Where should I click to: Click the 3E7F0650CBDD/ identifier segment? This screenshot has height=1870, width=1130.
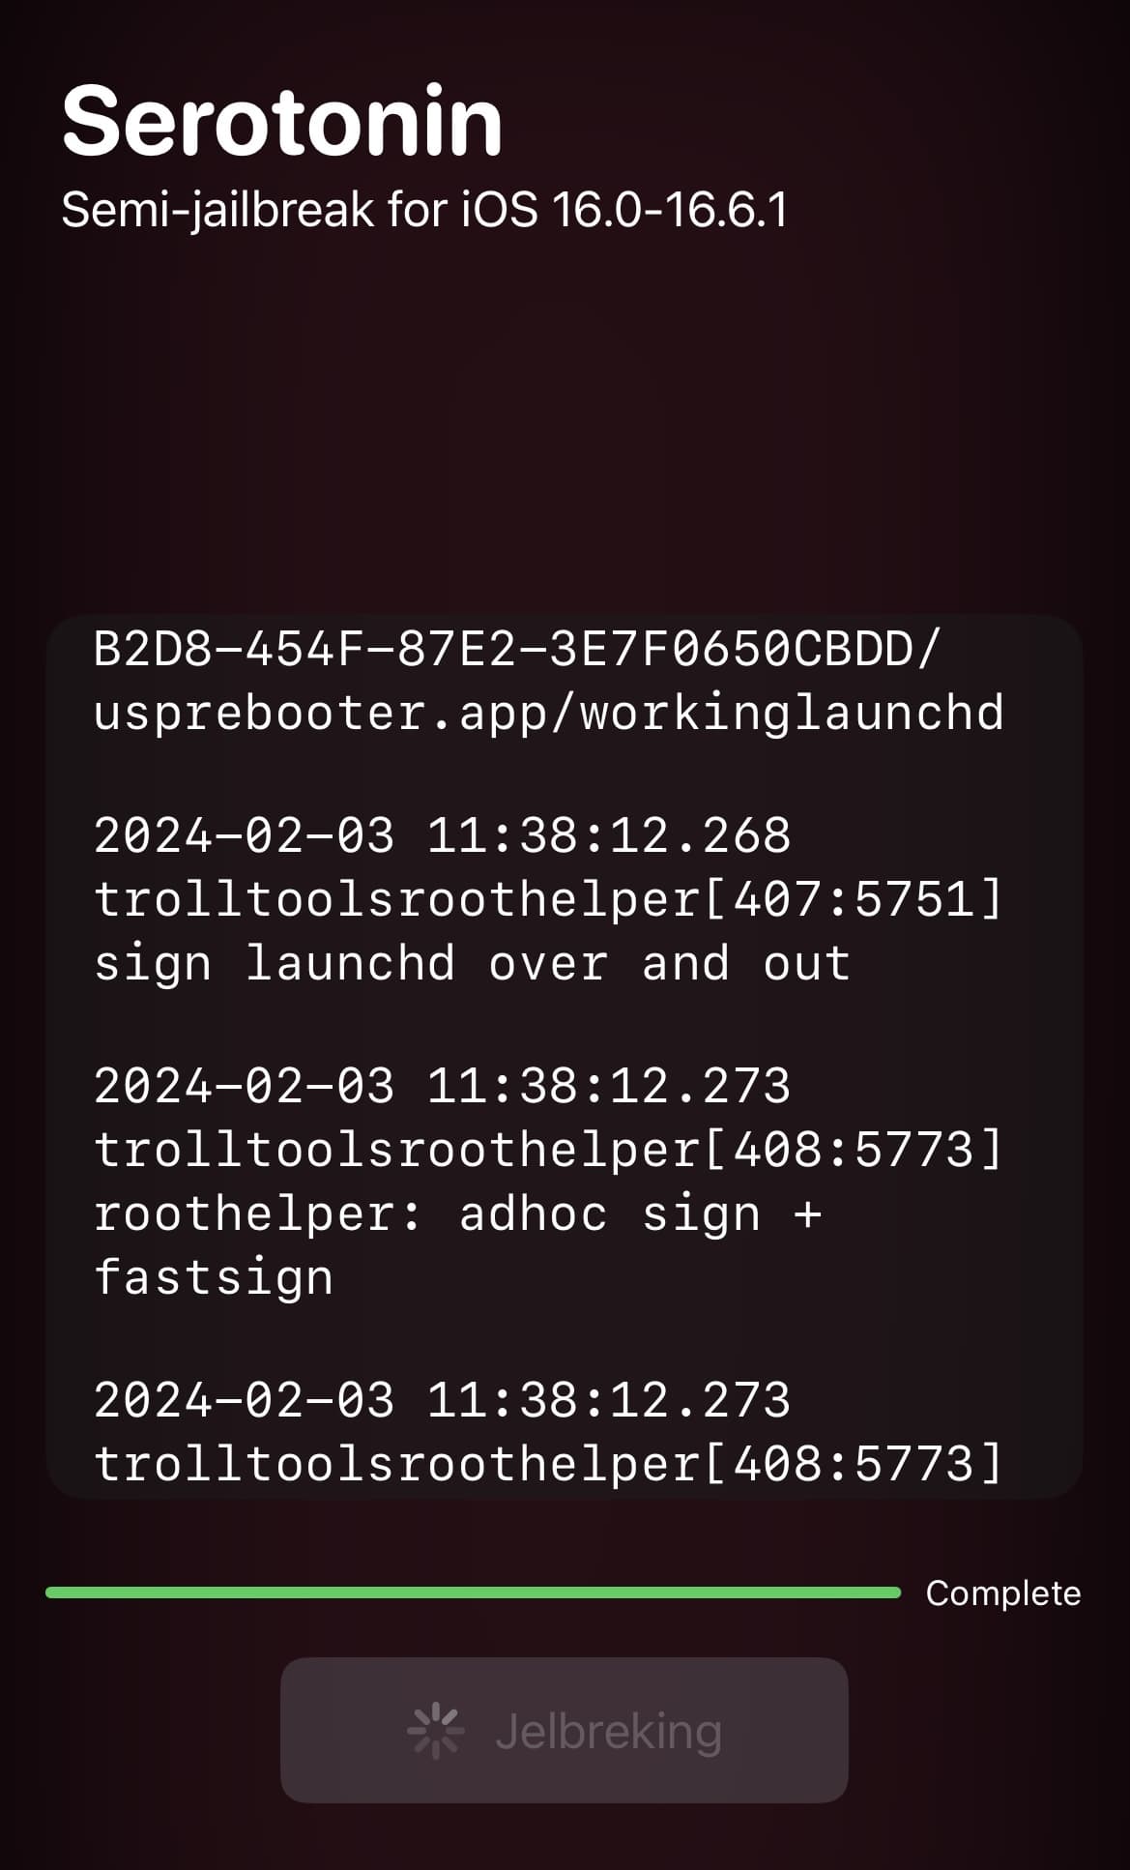tap(744, 648)
